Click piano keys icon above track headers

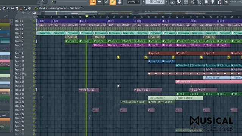click(34, 13)
